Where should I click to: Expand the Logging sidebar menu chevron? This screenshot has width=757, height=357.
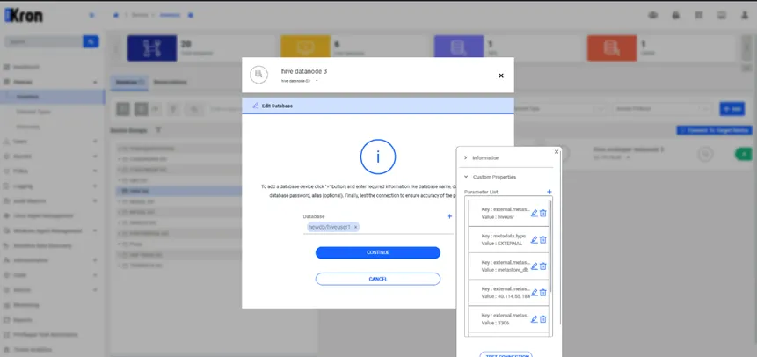(x=95, y=186)
